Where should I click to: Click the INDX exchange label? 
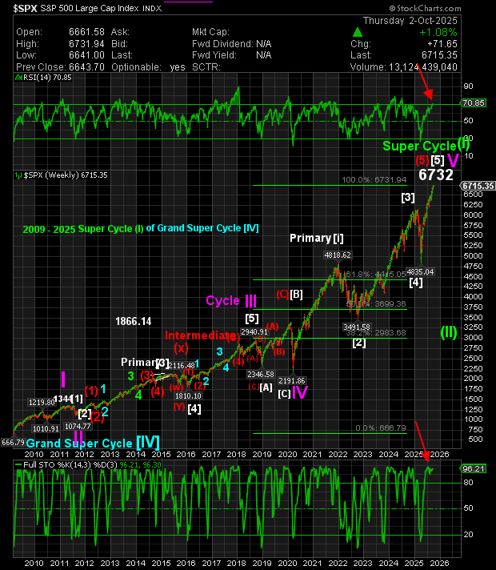pyautogui.click(x=152, y=8)
